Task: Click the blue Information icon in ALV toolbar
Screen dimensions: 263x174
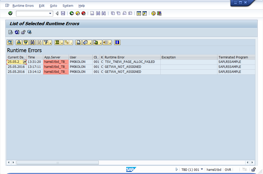Action: pyautogui.click(x=117, y=42)
